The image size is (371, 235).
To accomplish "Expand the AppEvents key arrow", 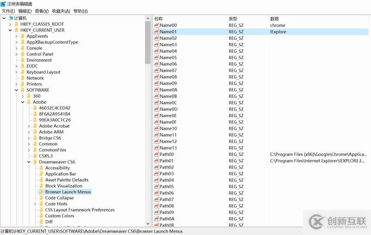I will pos(16,36).
